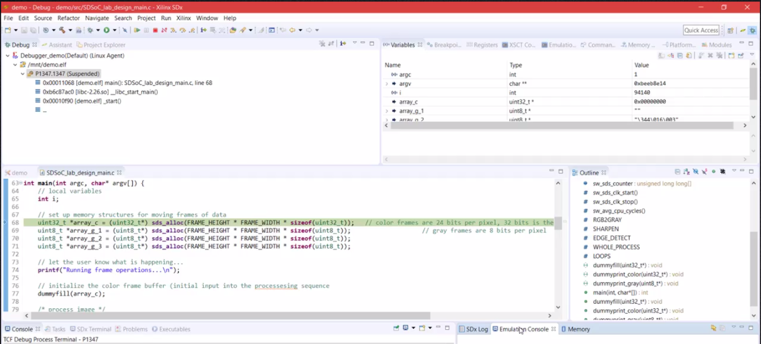Click the Step Into icon
This screenshot has height=344, width=761.
coord(173,30)
